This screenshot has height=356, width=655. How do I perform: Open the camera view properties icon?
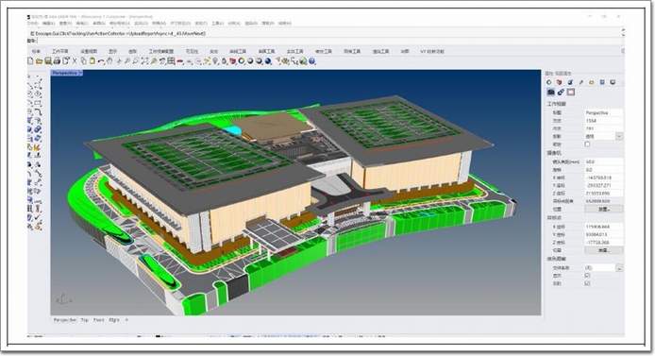551,92
